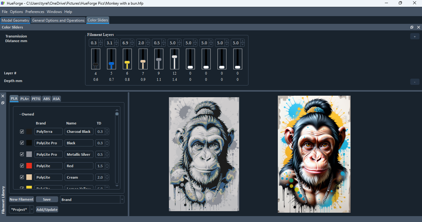
Task: Click the New Filament button
Action: [x=21, y=199]
